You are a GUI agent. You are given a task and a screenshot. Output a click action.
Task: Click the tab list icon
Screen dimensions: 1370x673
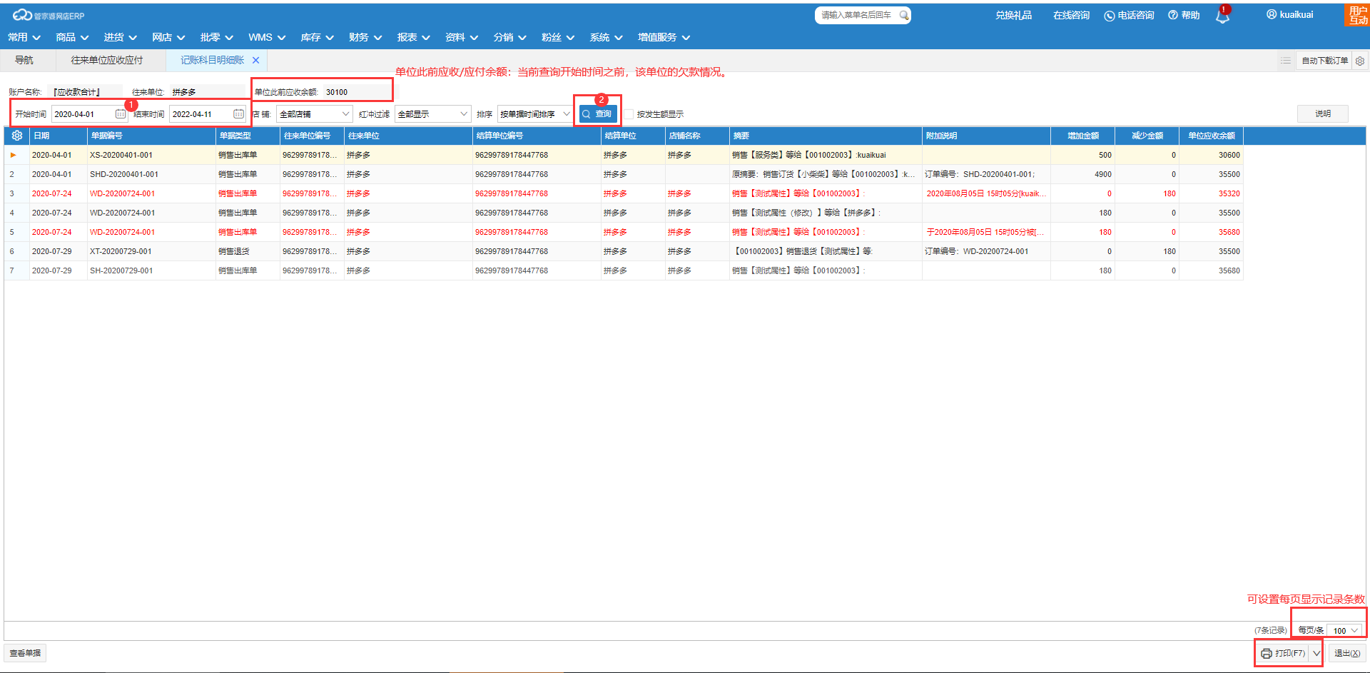pos(1285,61)
